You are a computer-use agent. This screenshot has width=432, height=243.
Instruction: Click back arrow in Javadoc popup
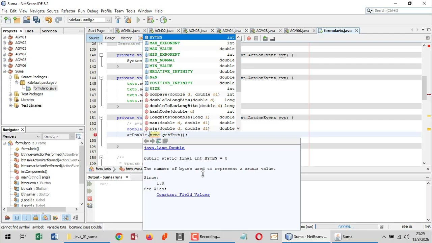[146, 141]
